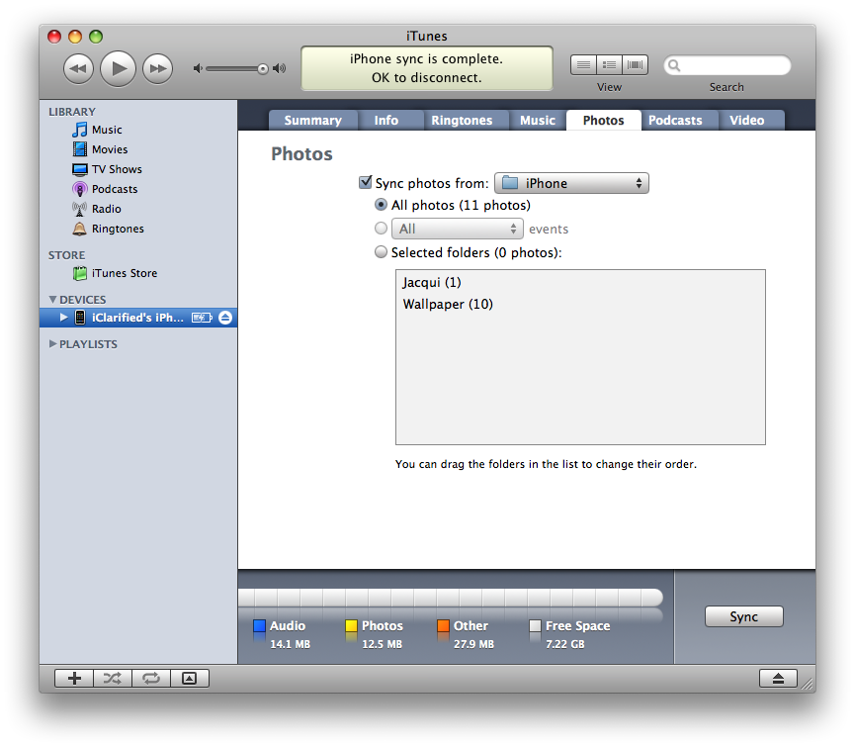Select Ringtones in the Library sidebar
This screenshot has height=747, width=855.
138,229
